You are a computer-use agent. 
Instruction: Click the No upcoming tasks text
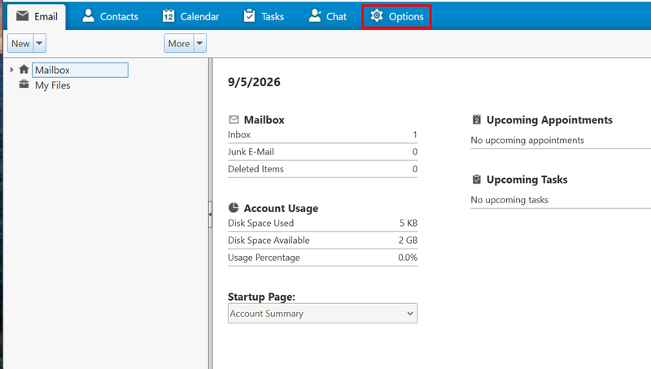(x=509, y=200)
